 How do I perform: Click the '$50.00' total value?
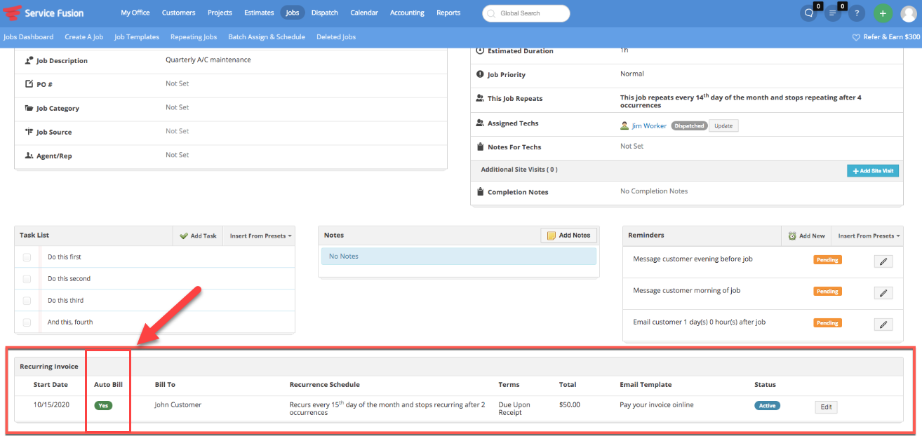[570, 405]
